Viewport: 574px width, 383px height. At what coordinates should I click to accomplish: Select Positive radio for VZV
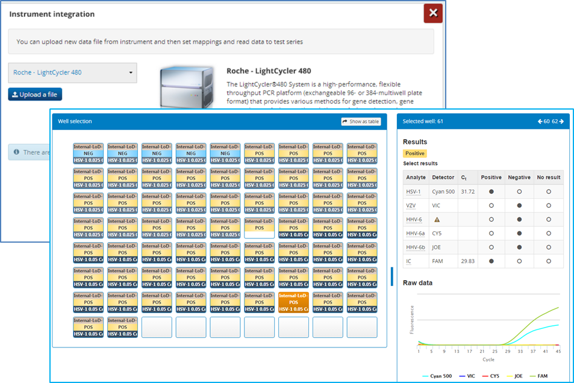[491, 205]
